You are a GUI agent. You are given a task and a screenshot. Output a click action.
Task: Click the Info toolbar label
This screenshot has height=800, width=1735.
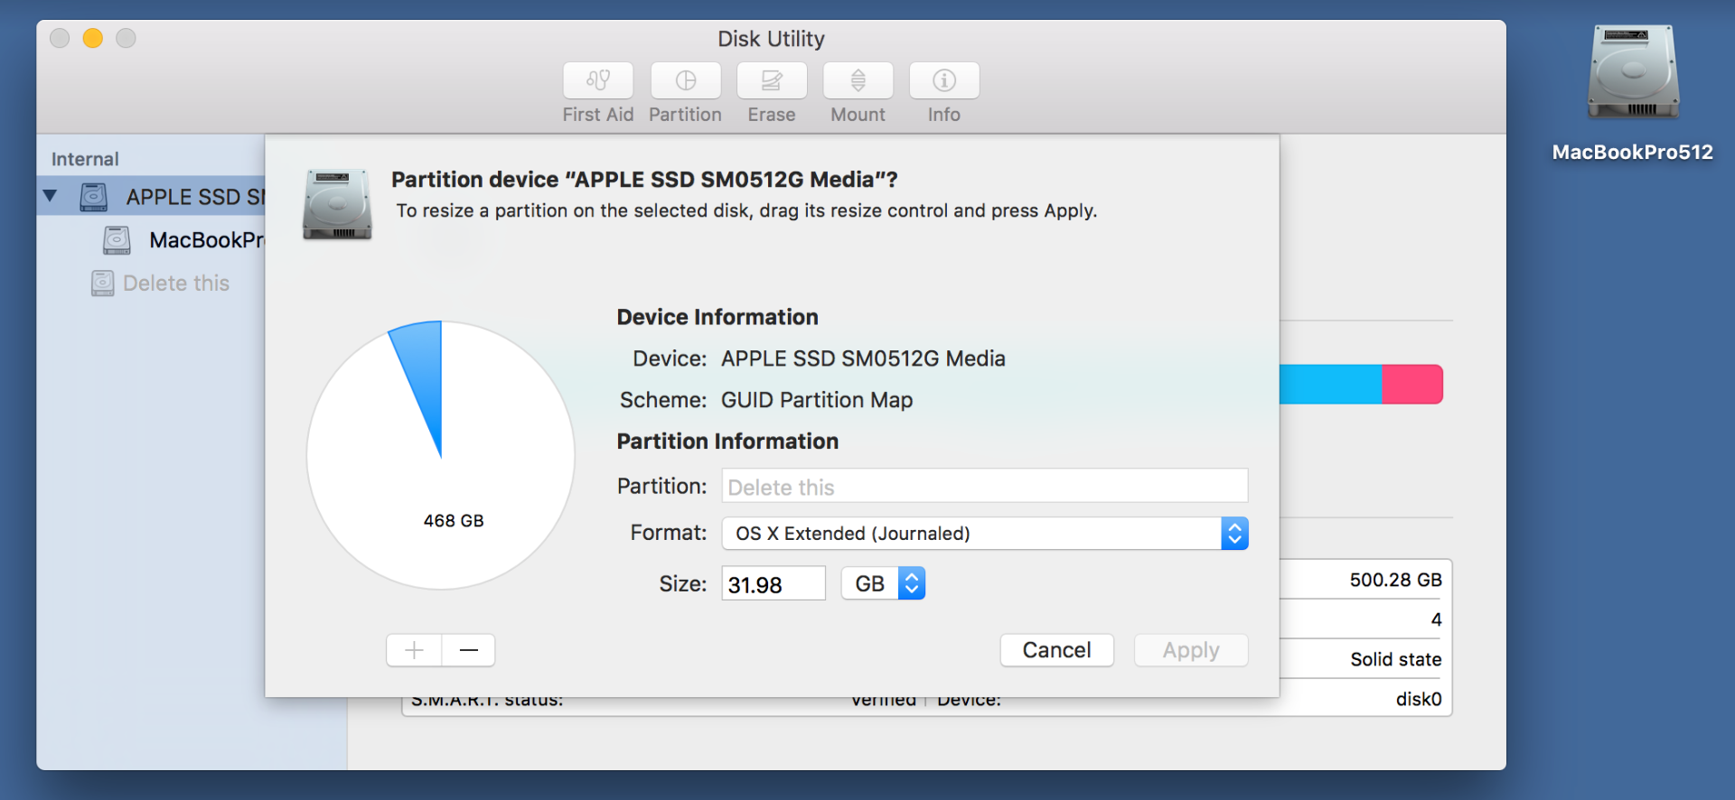pos(944,115)
